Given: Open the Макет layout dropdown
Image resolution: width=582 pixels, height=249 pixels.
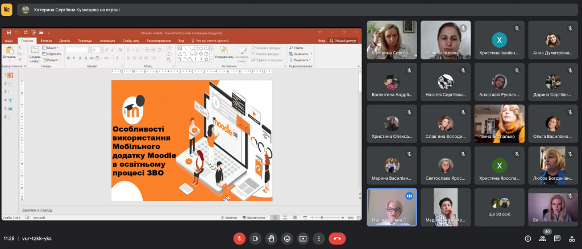Looking at the screenshot, I should click(x=51, y=48).
